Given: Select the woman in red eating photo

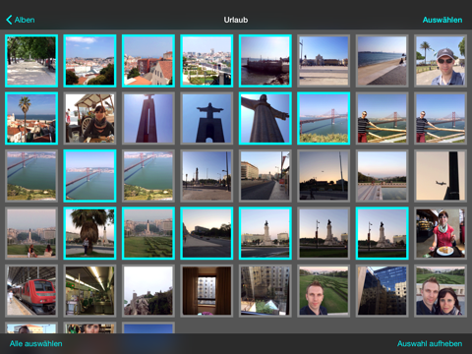Looking at the screenshot, I should click(441, 233).
